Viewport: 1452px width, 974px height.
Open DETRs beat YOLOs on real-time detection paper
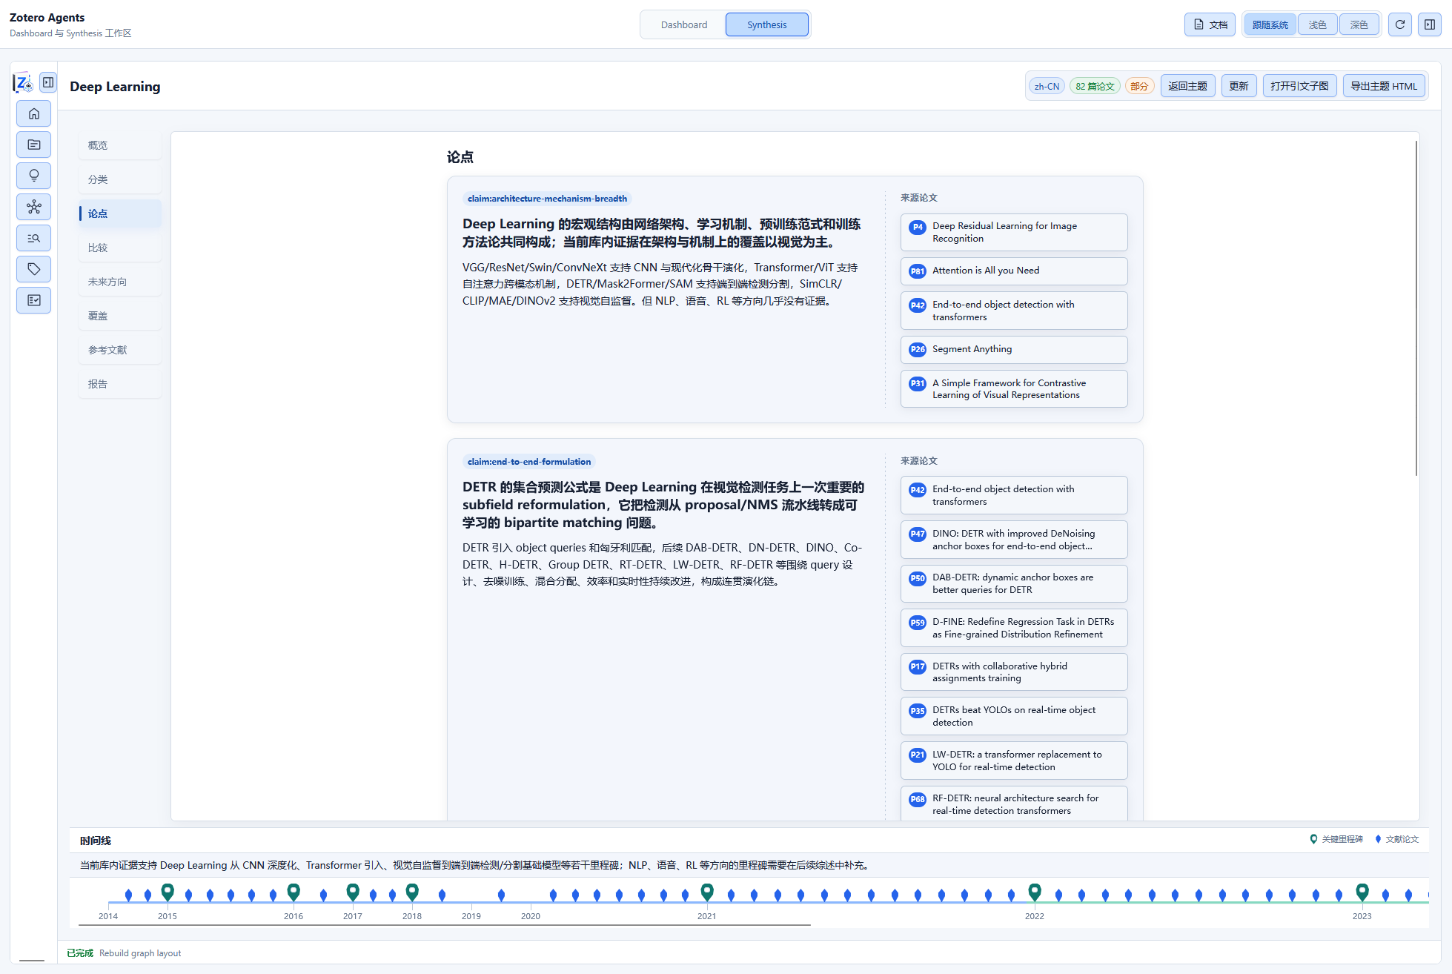(x=1013, y=716)
